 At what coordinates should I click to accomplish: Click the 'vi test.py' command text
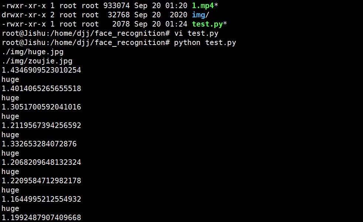196,33
